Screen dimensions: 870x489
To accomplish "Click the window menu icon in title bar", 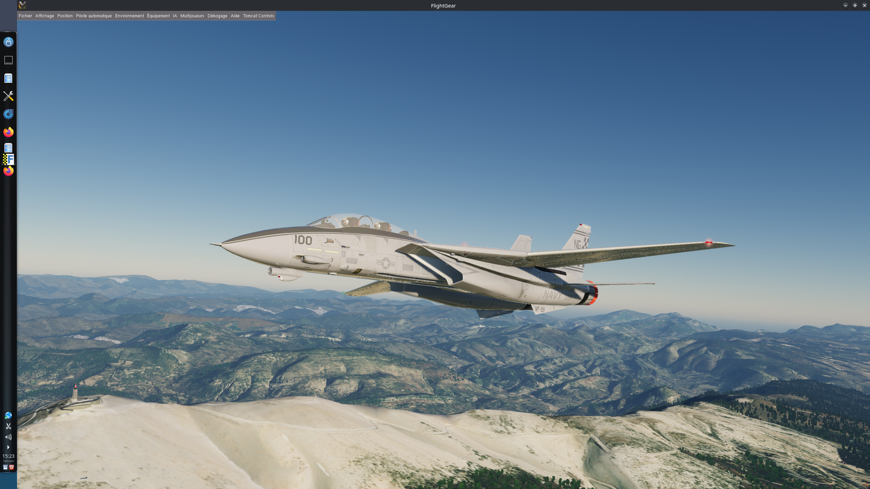I will pos(22,5).
